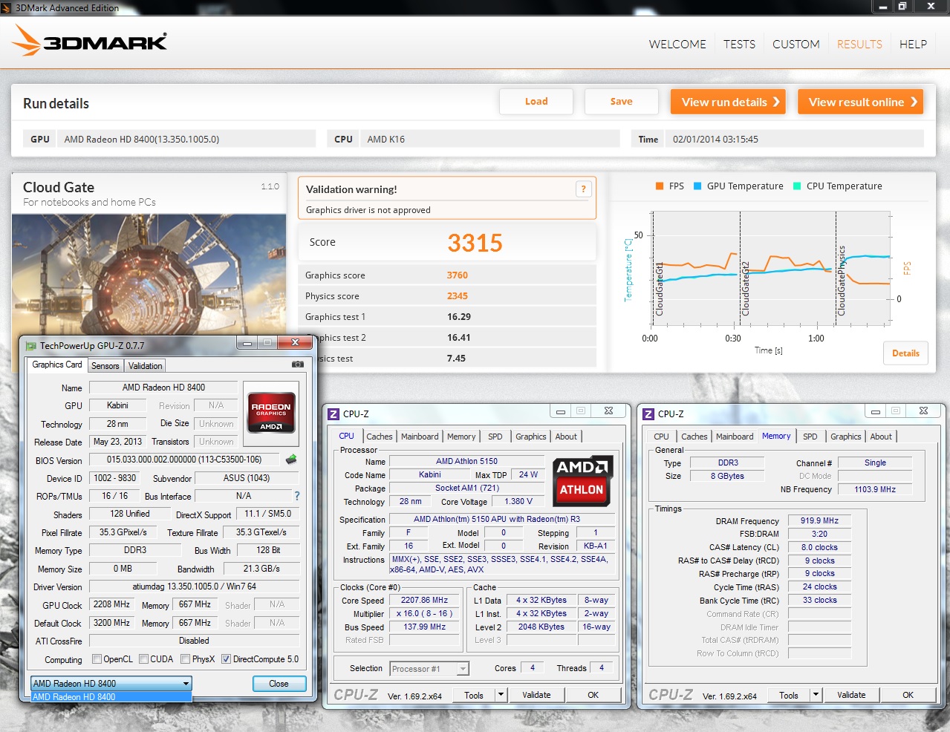Switch to the CPU tab in right CPU-Z
Image resolution: width=950 pixels, height=732 pixels.
coord(661,437)
